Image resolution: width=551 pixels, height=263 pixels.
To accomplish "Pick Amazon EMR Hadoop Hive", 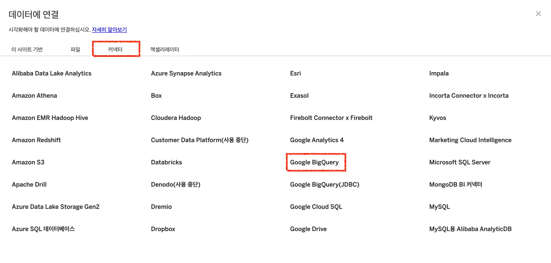I will pos(50,118).
